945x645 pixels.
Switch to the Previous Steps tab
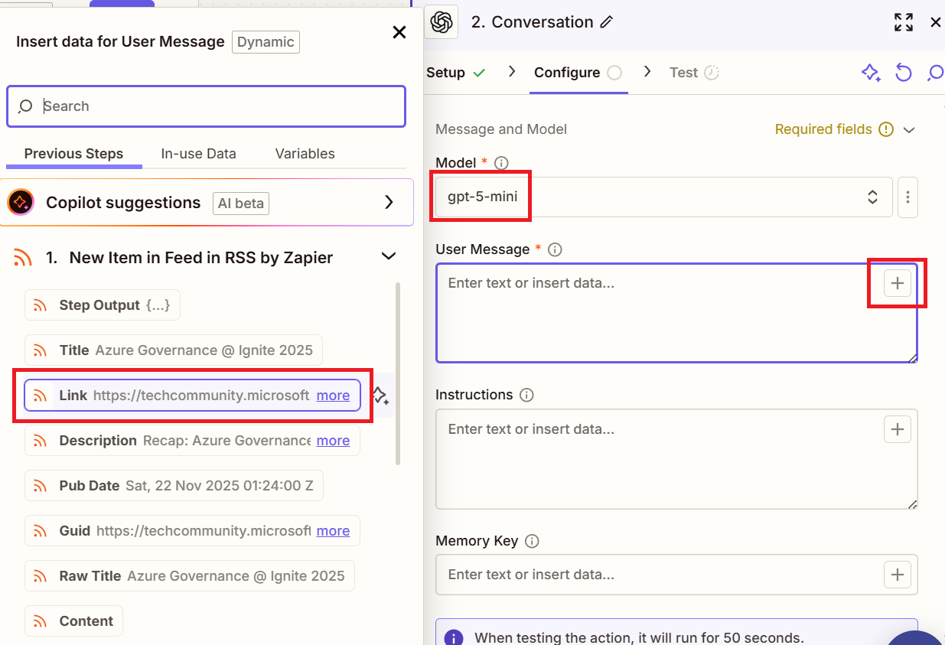coord(73,154)
